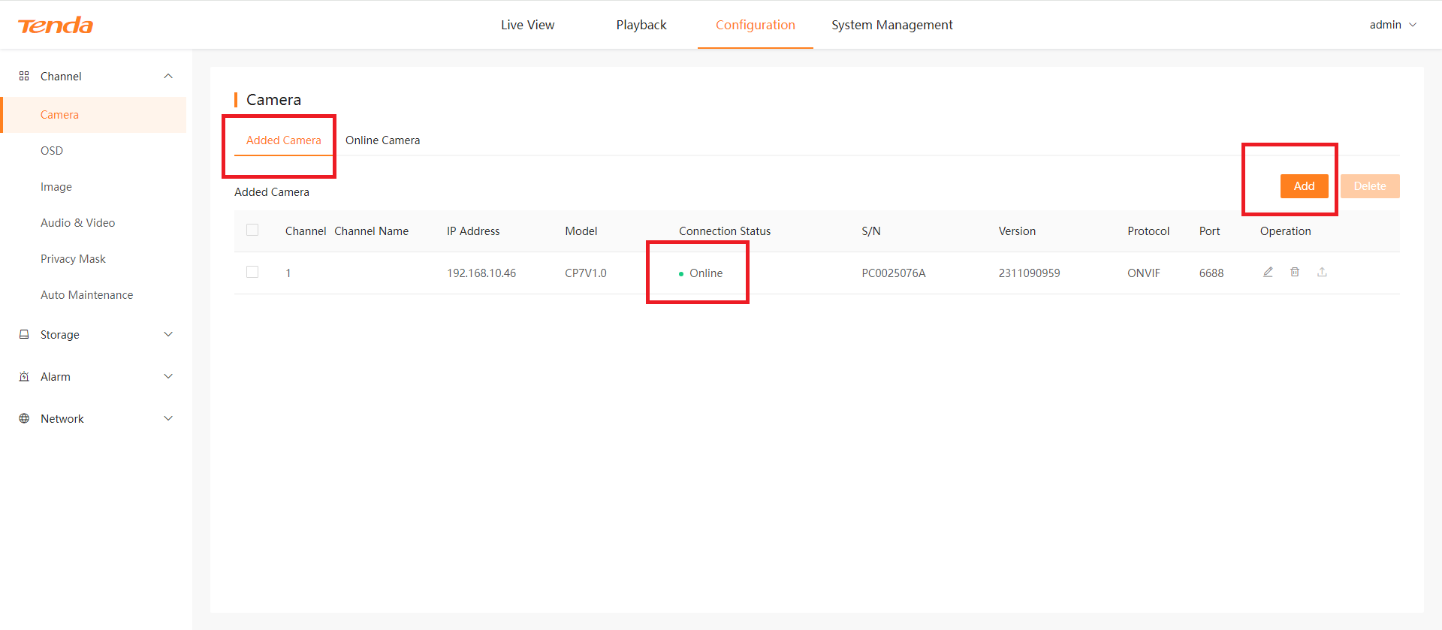Click the edit pencil icon for channel 1
Viewport: 1442px width, 630px height.
[1268, 272]
